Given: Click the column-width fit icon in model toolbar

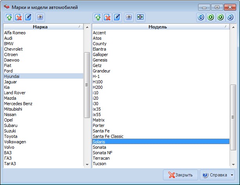Looking at the screenshot, I should (140, 17).
